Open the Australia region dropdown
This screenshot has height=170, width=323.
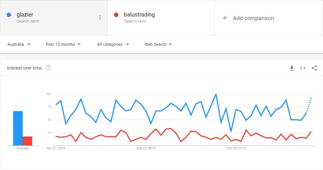(19, 44)
